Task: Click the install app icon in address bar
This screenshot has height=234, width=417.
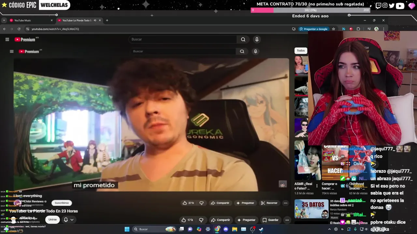Action: (x=294, y=29)
